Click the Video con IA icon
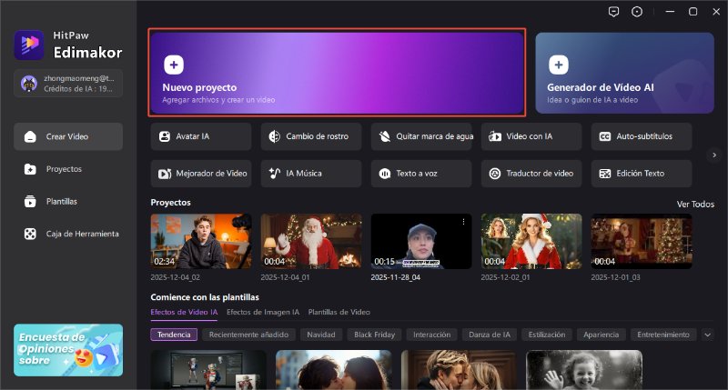Image resolution: width=728 pixels, height=390 pixels. 495,136
